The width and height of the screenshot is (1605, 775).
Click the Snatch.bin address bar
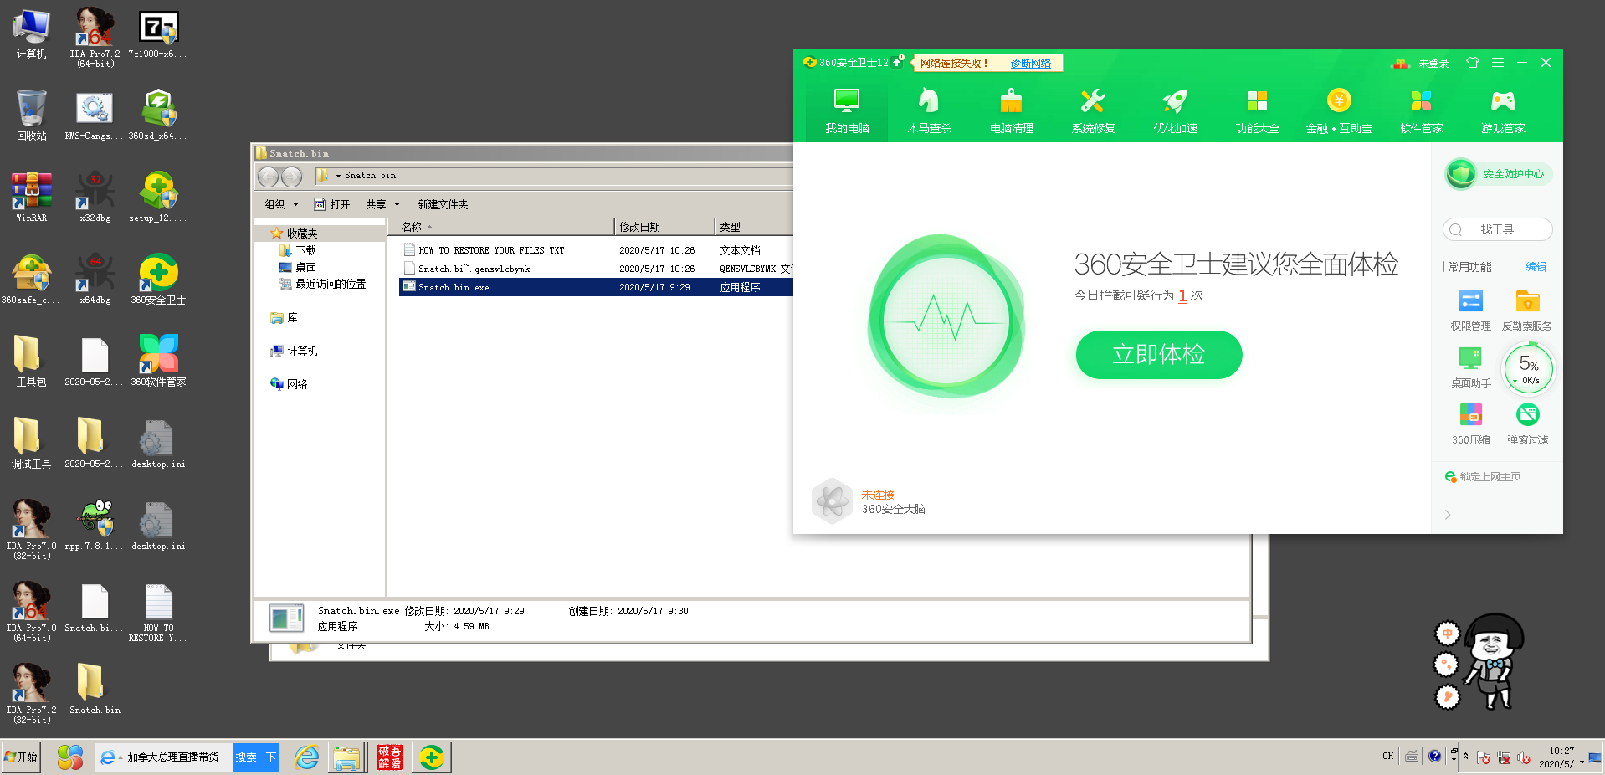click(552, 176)
